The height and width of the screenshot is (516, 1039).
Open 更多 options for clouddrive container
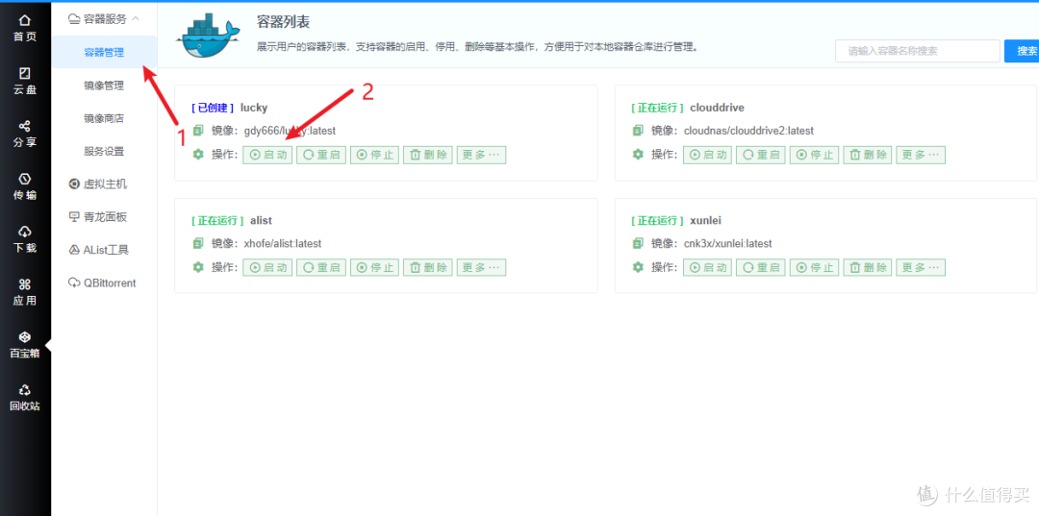(x=921, y=155)
